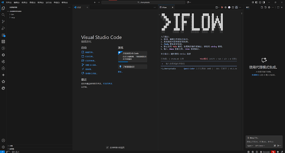Viewport: 285px width, 153px height.
Task: Open the Extensions view with badge
Action: tap(3, 35)
